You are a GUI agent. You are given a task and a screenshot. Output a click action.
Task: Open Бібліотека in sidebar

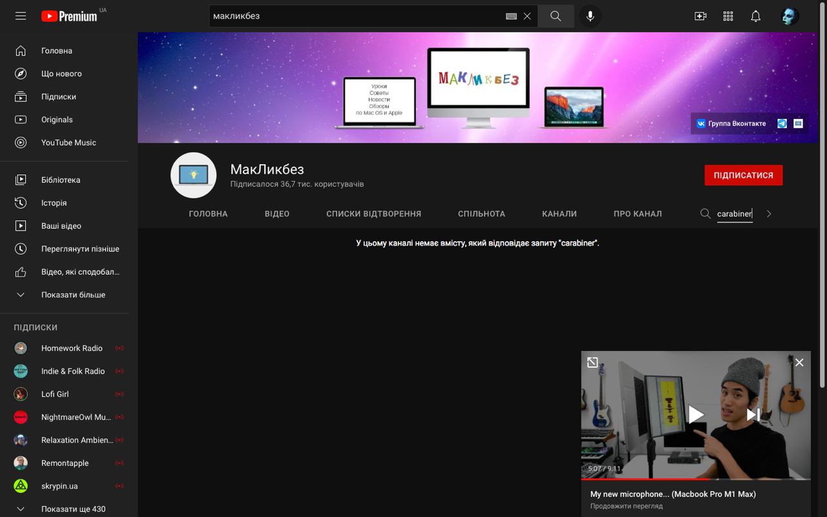click(x=65, y=180)
